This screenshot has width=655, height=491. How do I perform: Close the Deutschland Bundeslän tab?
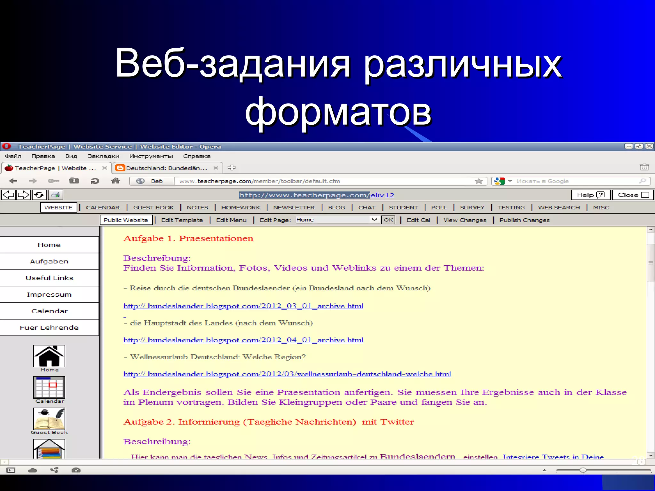(216, 168)
